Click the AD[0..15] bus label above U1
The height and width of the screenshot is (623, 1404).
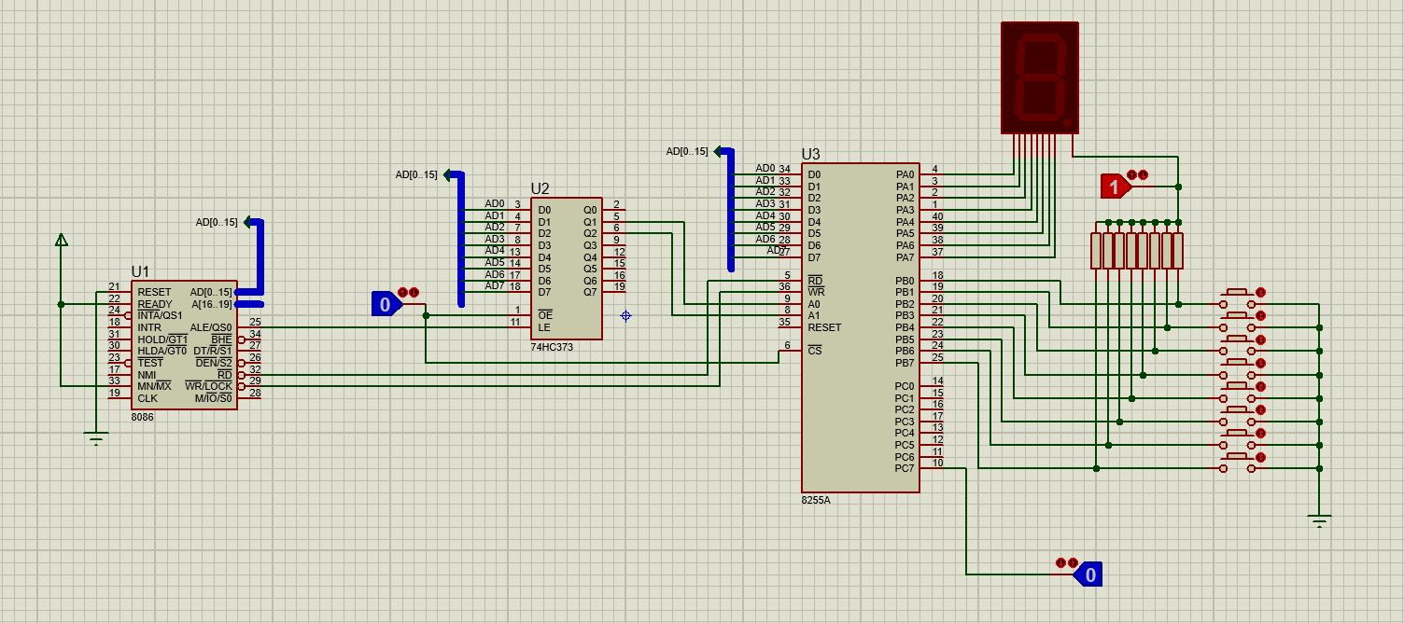(217, 223)
